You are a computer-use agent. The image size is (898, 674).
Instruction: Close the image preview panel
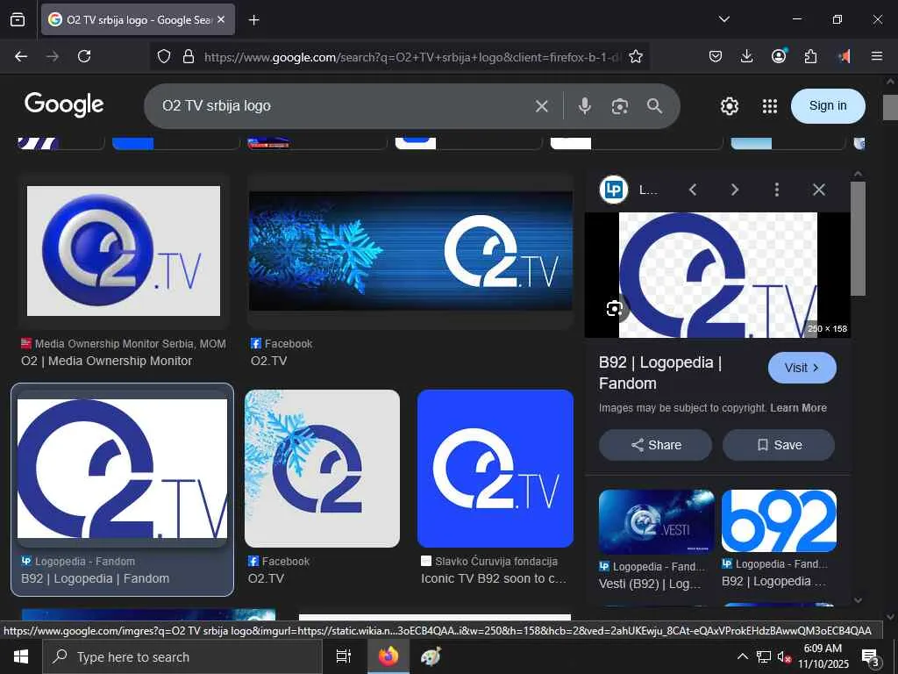coord(819,190)
